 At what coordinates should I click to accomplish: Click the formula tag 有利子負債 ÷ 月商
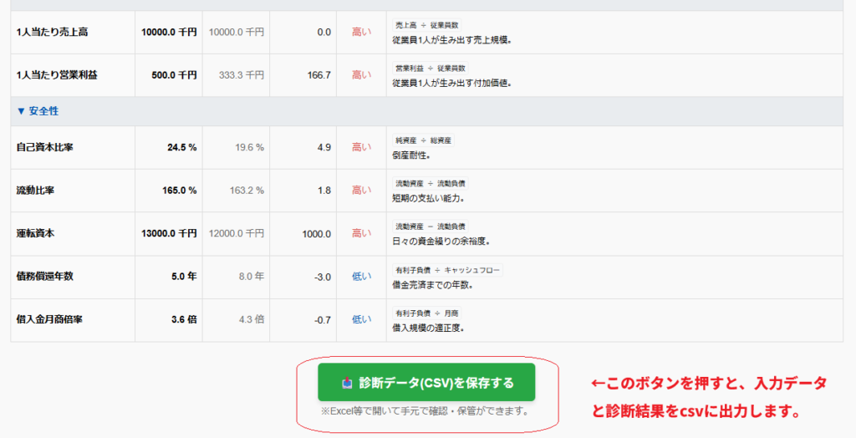coord(427,313)
